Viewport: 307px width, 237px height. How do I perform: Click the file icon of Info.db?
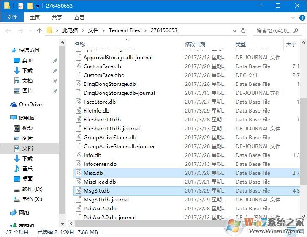point(79,155)
